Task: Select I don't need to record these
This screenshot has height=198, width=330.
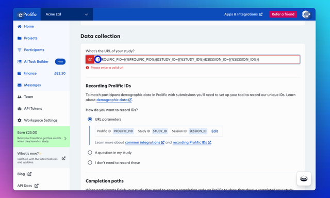Action: (x=90, y=162)
